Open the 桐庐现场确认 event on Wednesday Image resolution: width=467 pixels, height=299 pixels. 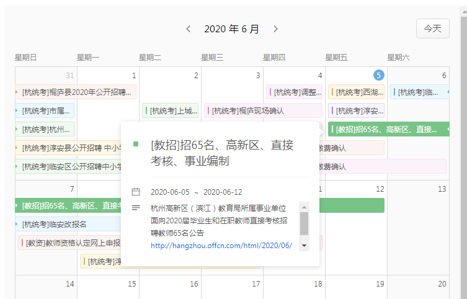click(264, 111)
